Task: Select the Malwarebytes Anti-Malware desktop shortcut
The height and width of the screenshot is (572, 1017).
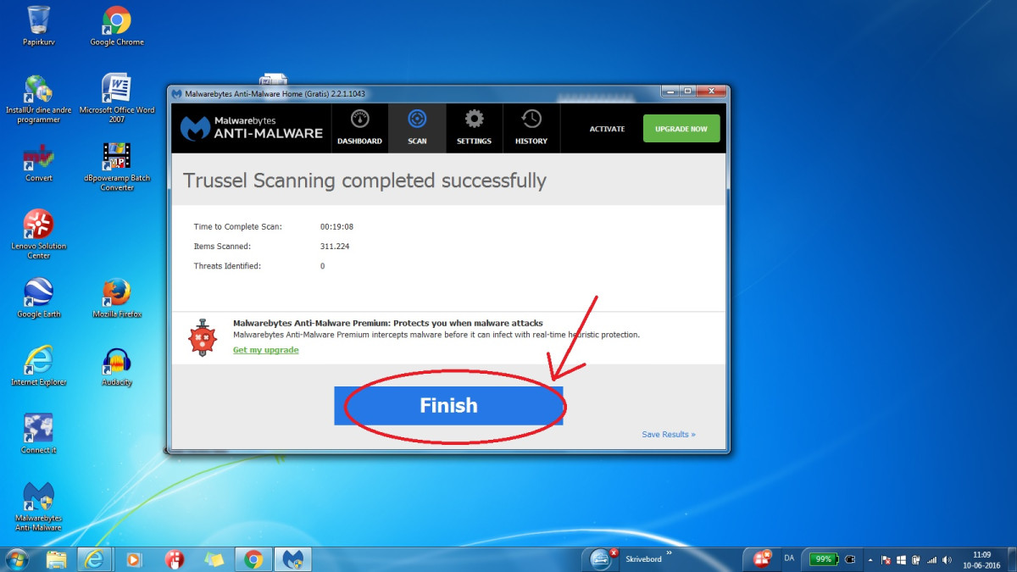Action: point(38,506)
